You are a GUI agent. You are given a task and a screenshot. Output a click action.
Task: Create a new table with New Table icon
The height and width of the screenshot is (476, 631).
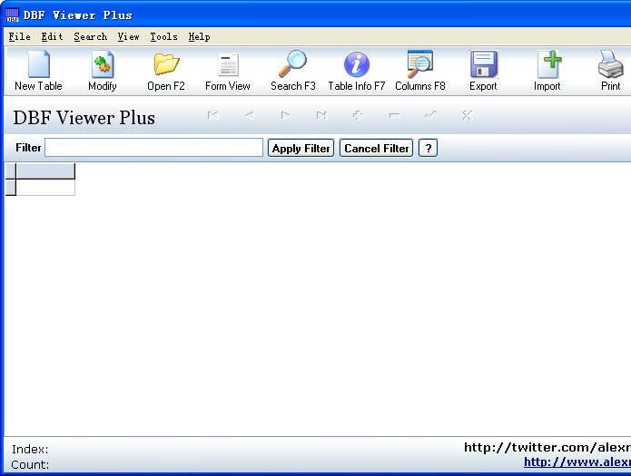tap(39, 71)
